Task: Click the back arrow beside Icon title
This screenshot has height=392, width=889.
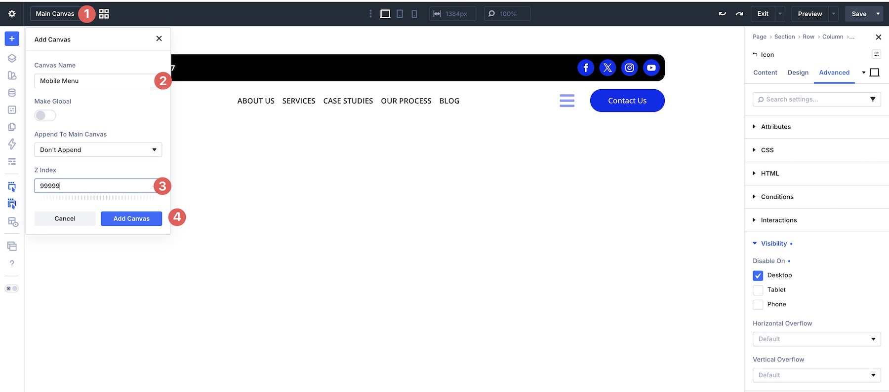Action: 755,54
